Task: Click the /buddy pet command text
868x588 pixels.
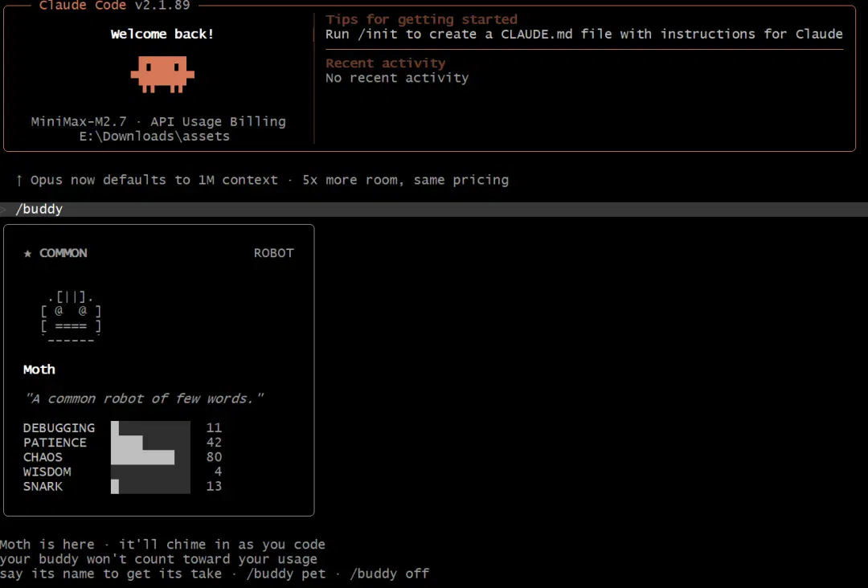Action: (285, 574)
